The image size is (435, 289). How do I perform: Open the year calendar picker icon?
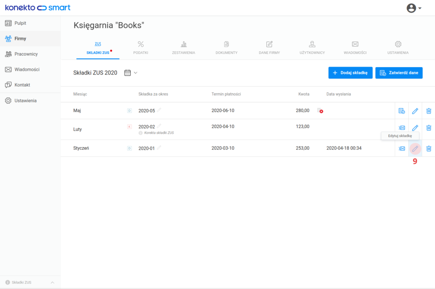point(127,73)
